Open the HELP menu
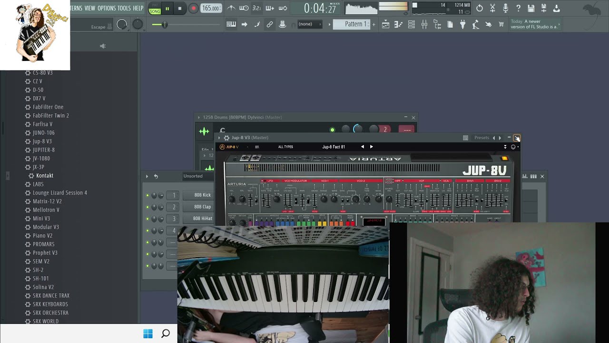 point(138,8)
